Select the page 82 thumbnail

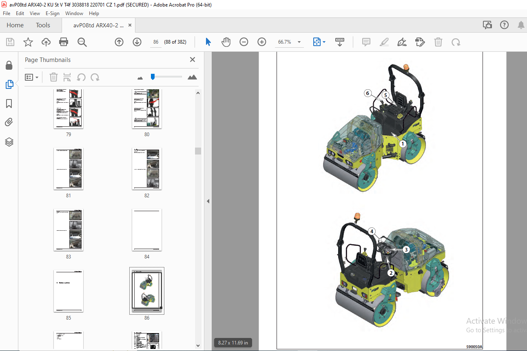[x=147, y=169]
